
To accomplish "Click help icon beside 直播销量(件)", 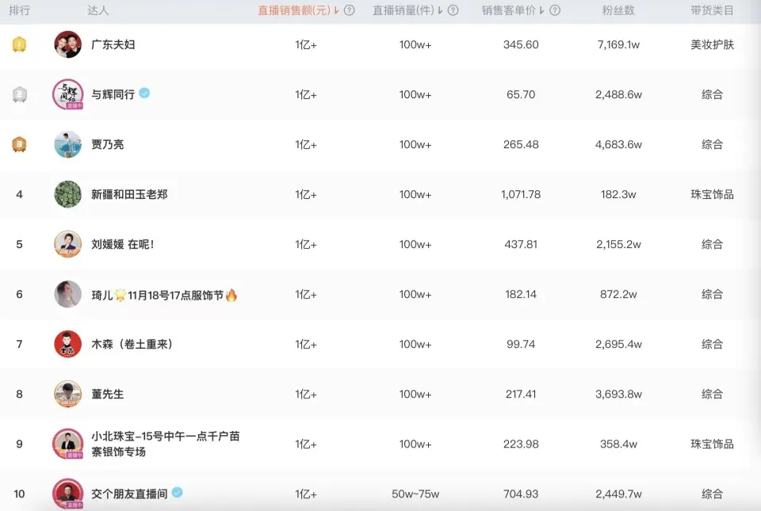I will pos(453,10).
